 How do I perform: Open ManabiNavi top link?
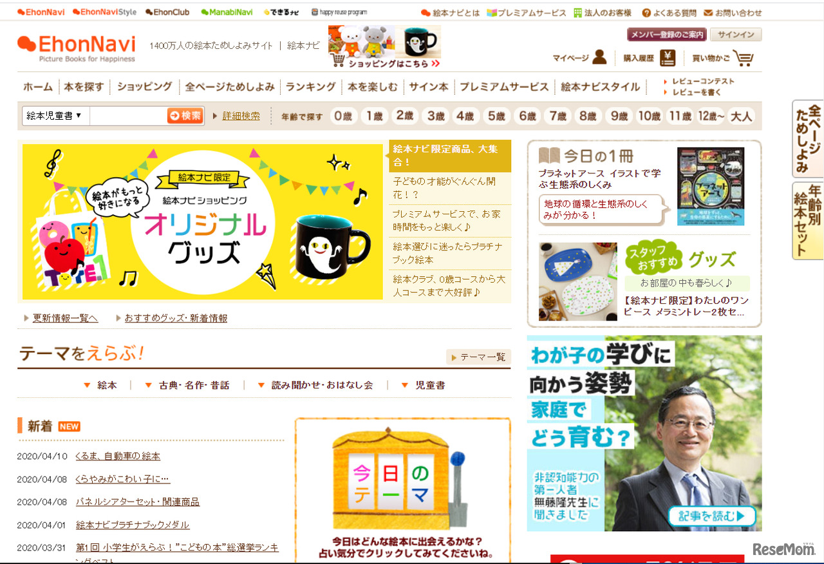point(227,12)
